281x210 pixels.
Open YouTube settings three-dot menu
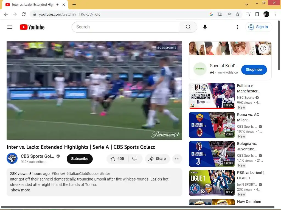click(x=237, y=27)
